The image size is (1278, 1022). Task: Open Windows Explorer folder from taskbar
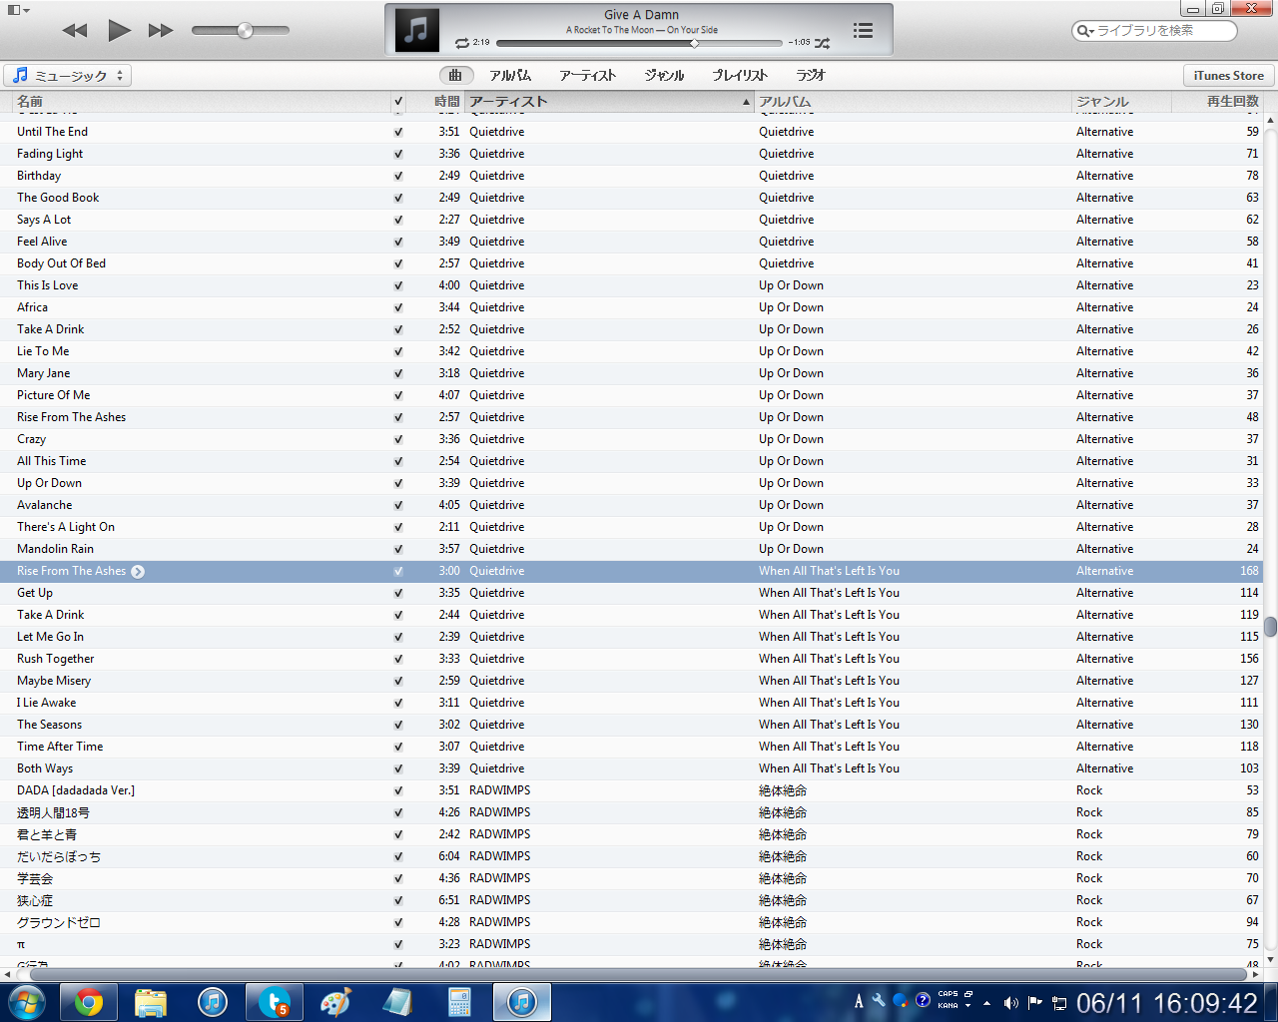(151, 1002)
